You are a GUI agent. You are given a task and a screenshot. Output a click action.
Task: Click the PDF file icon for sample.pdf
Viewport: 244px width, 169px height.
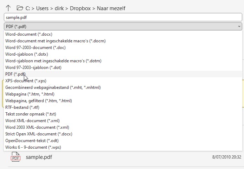(15, 157)
